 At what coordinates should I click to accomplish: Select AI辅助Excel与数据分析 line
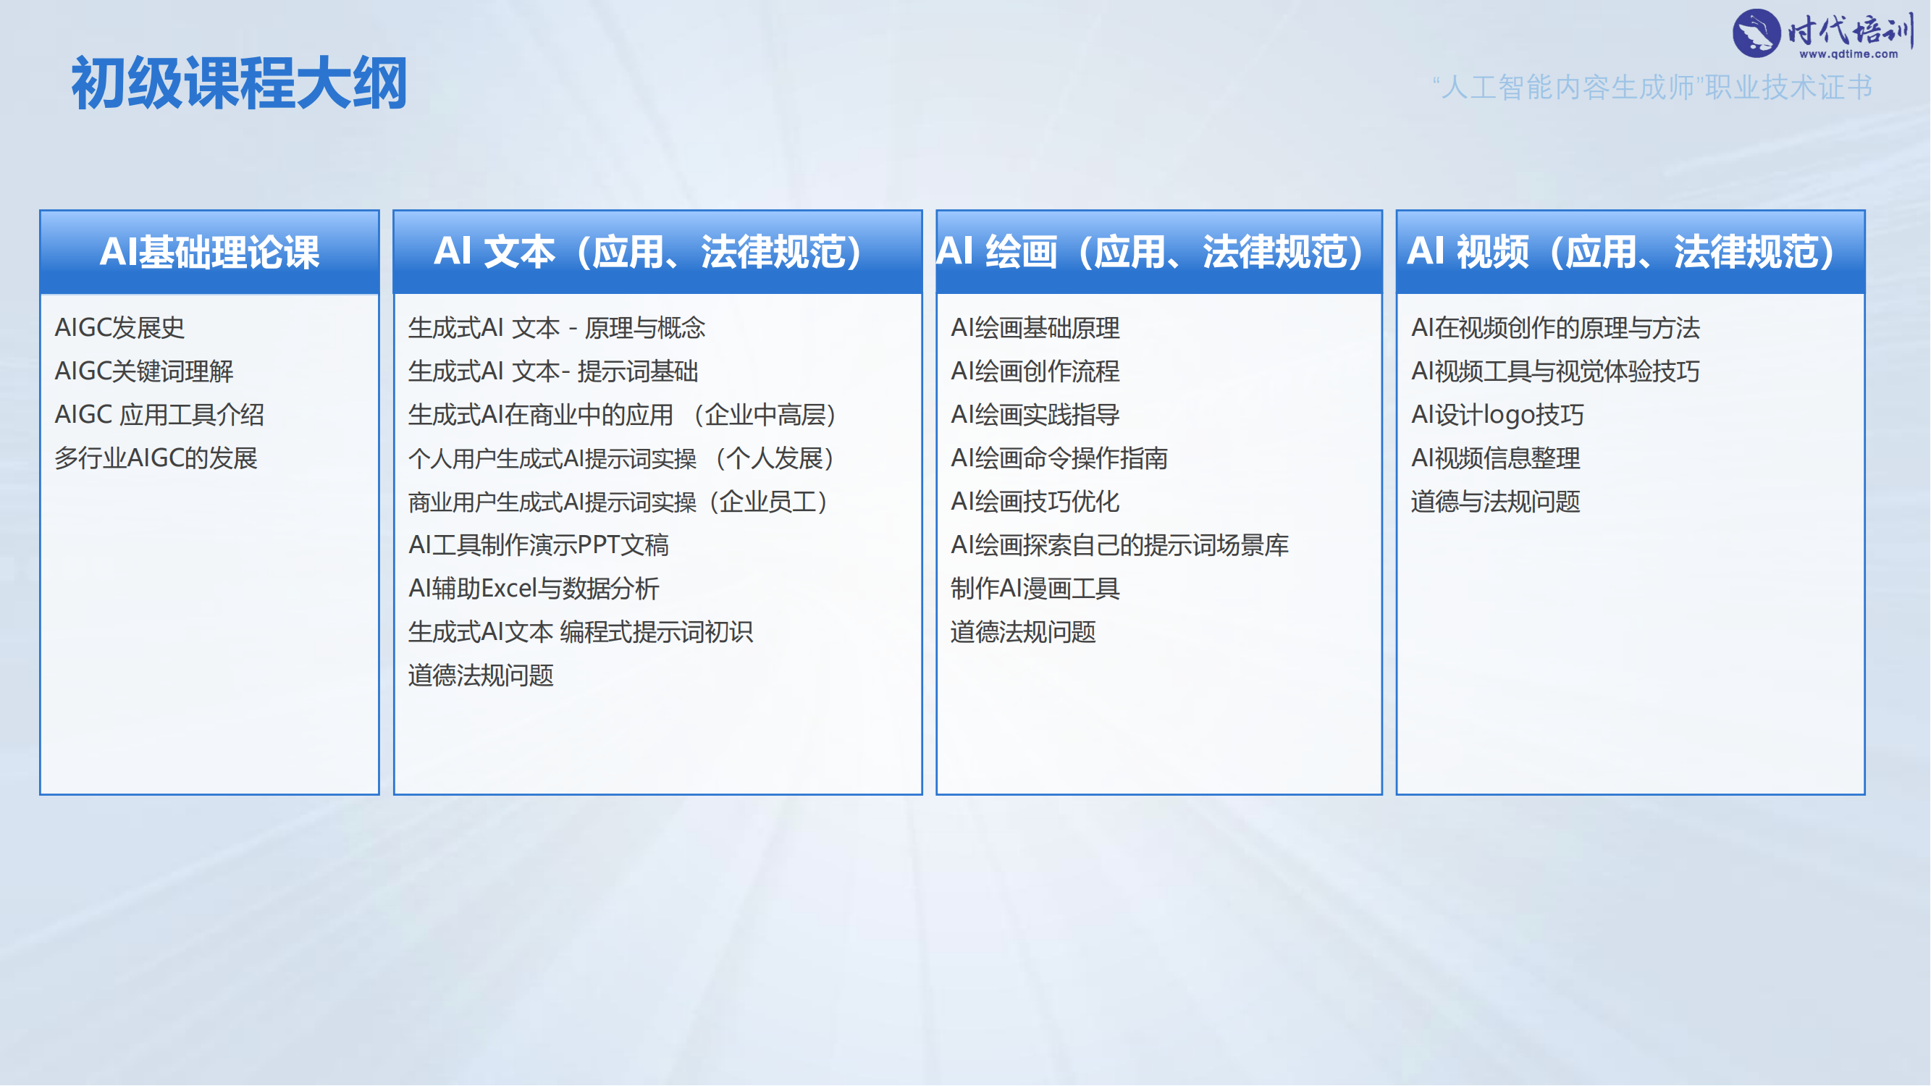point(534,589)
